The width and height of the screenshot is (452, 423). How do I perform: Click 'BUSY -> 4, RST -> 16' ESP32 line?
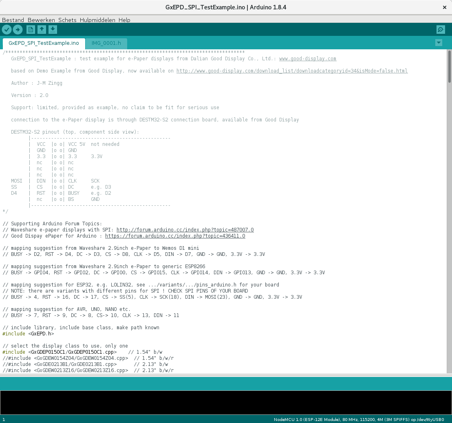(152, 297)
